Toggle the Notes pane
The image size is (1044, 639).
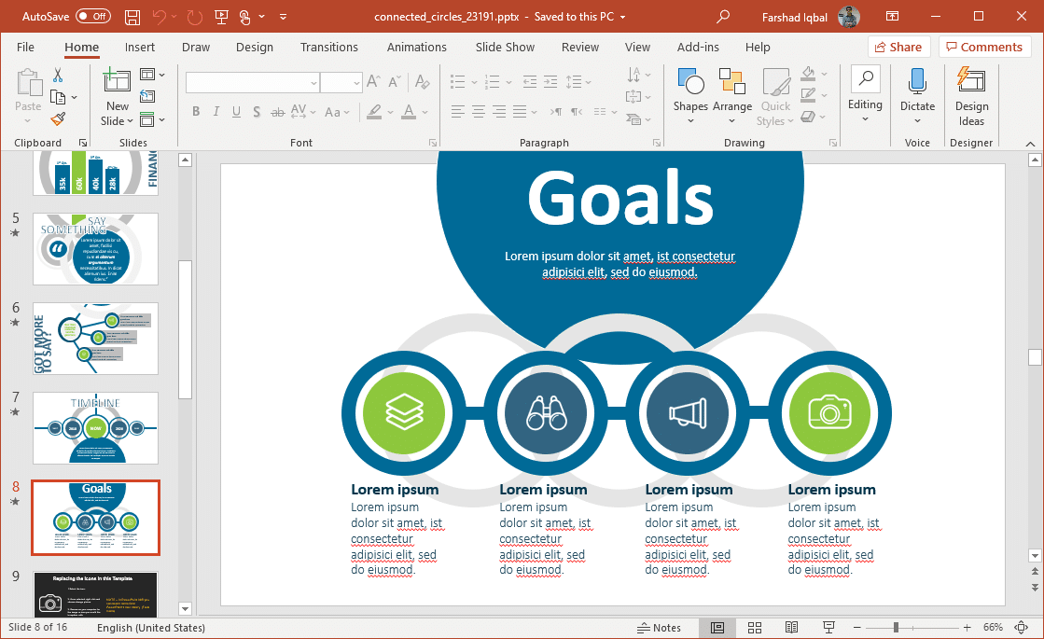(x=659, y=628)
